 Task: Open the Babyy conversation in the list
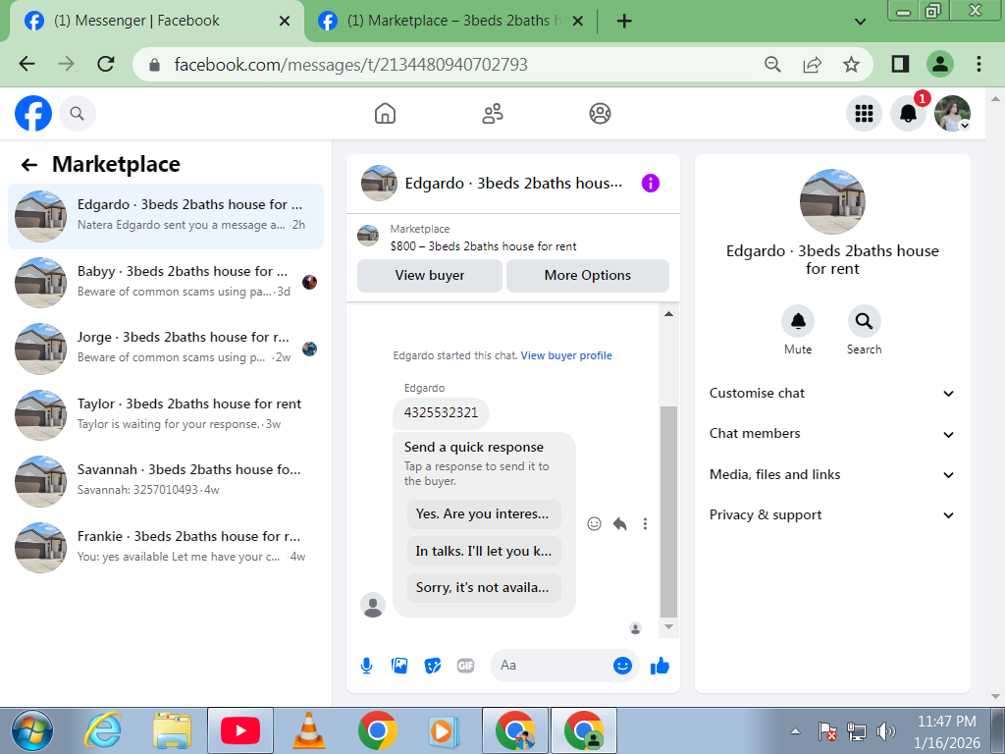pos(165,282)
